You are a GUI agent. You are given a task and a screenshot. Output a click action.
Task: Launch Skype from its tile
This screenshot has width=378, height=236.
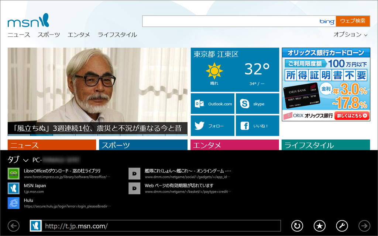tap(257, 103)
